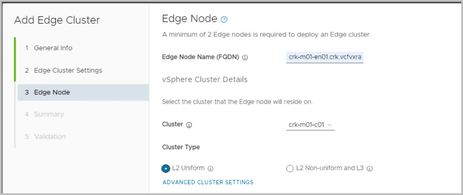This screenshot has width=463, height=195.
Task: Go to General Info step
Action: coord(53,48)
